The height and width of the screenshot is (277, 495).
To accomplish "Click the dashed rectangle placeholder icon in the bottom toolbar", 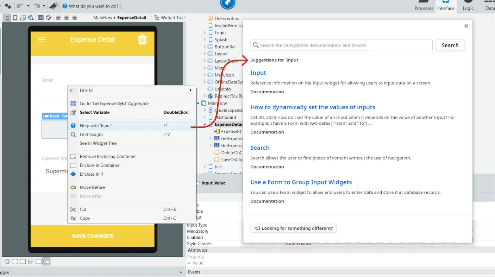I will 14,261.
